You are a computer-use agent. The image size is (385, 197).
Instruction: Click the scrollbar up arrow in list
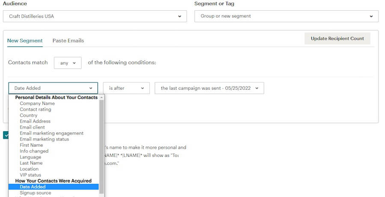click(x=101, y=97)
